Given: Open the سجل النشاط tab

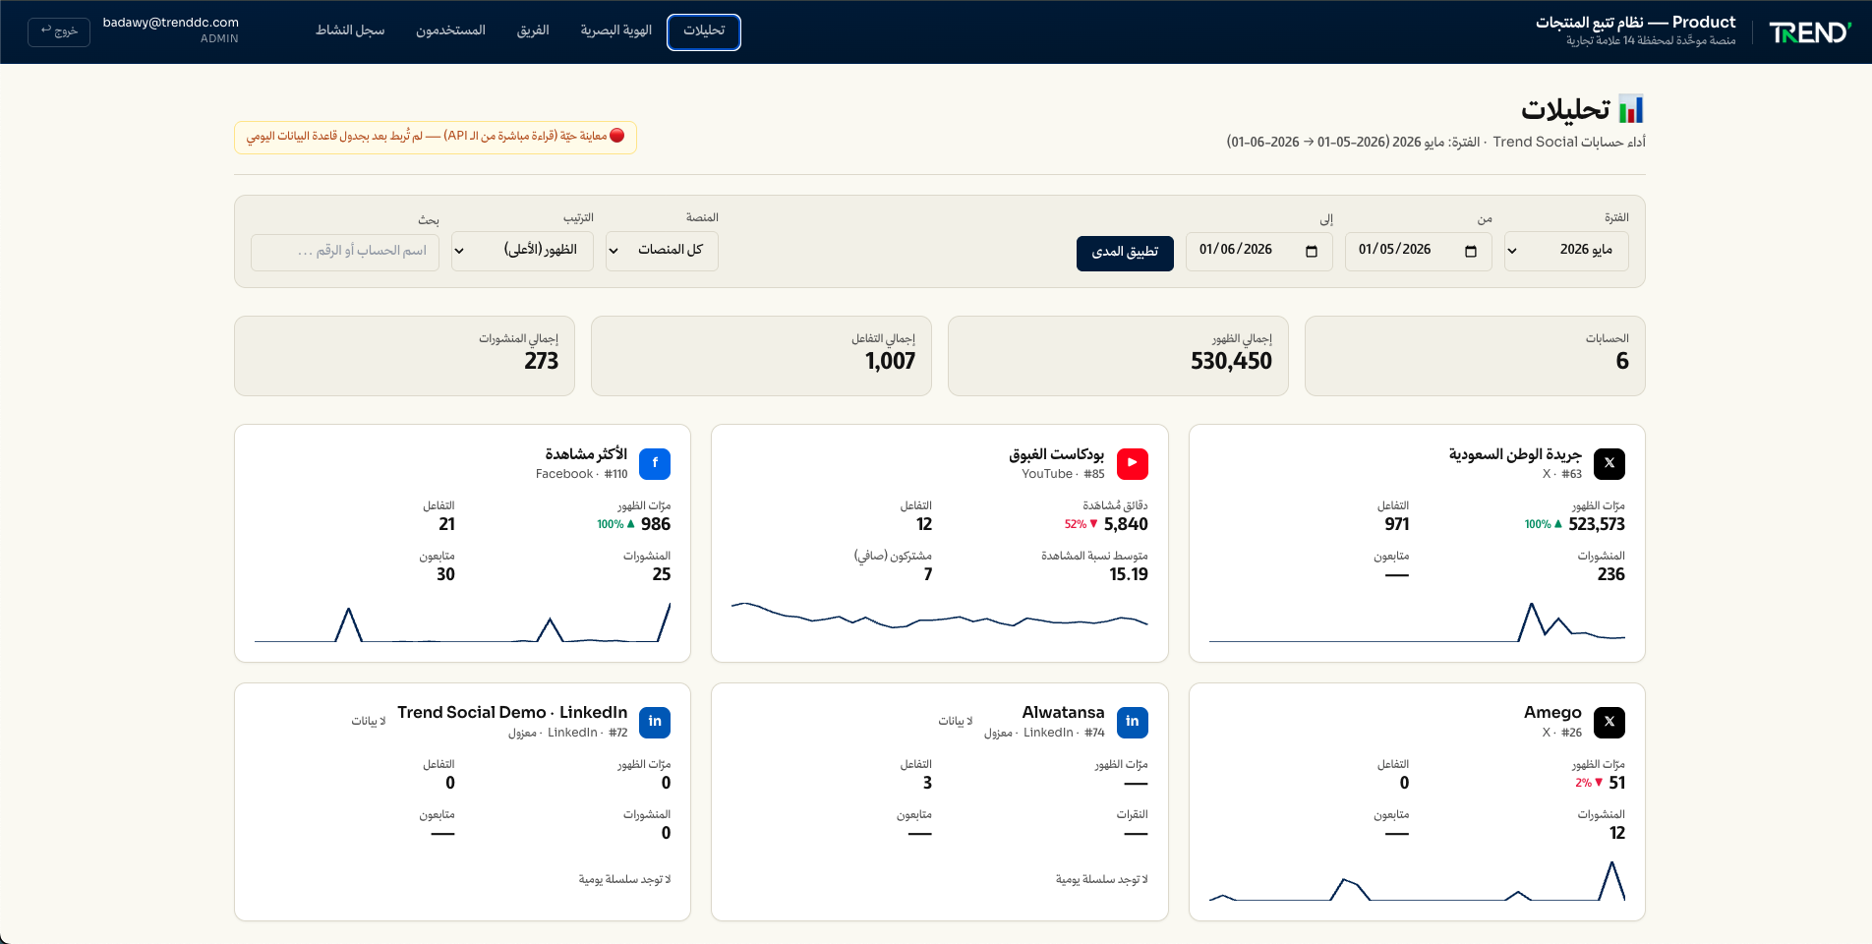Looking at the screenshot, I should tap(350, 31).
